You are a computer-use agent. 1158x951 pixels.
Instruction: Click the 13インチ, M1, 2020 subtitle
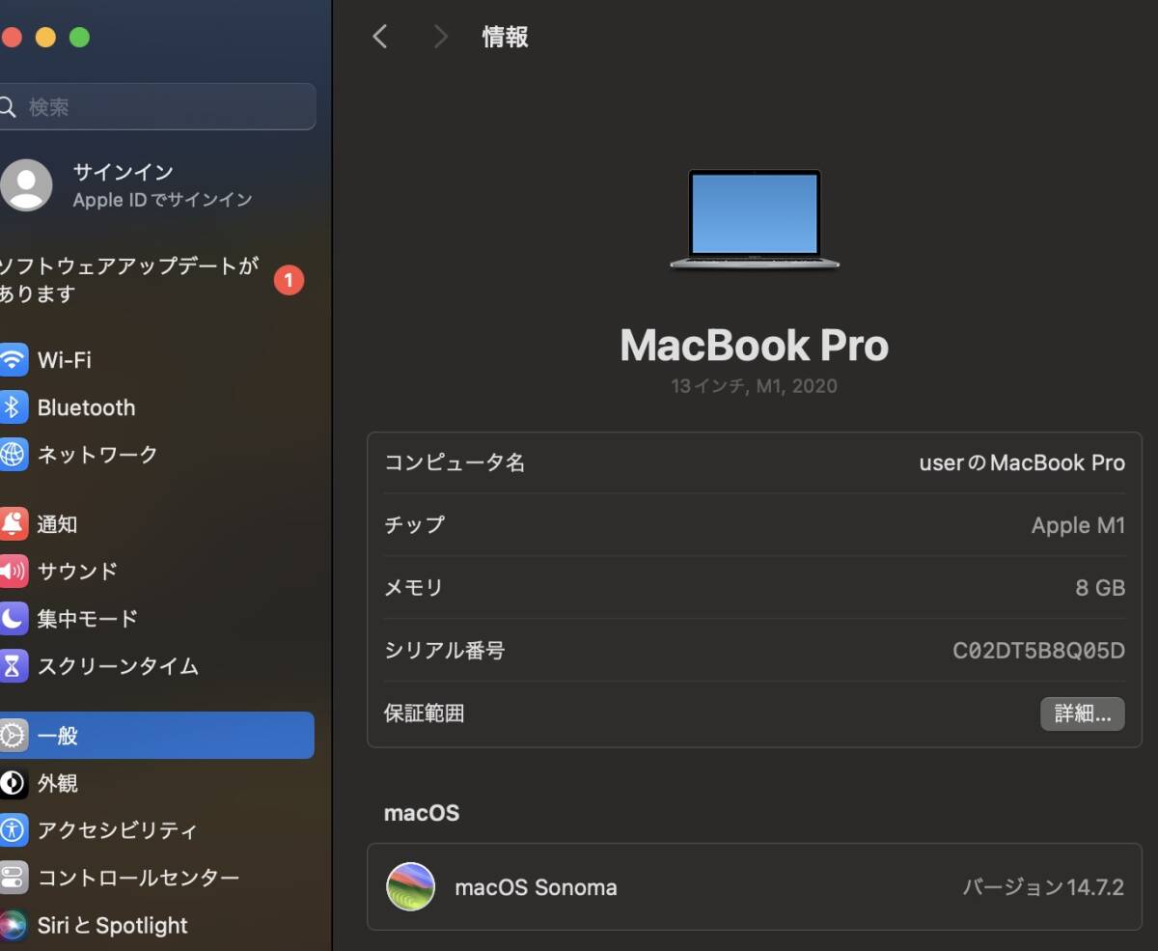click(755, 386)
